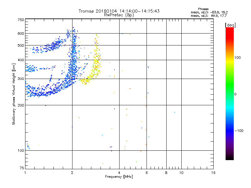Click the title 'Tromsø 20180104 14:14:00-14:15:43'

pyautogui.click(x=119, y=11)
